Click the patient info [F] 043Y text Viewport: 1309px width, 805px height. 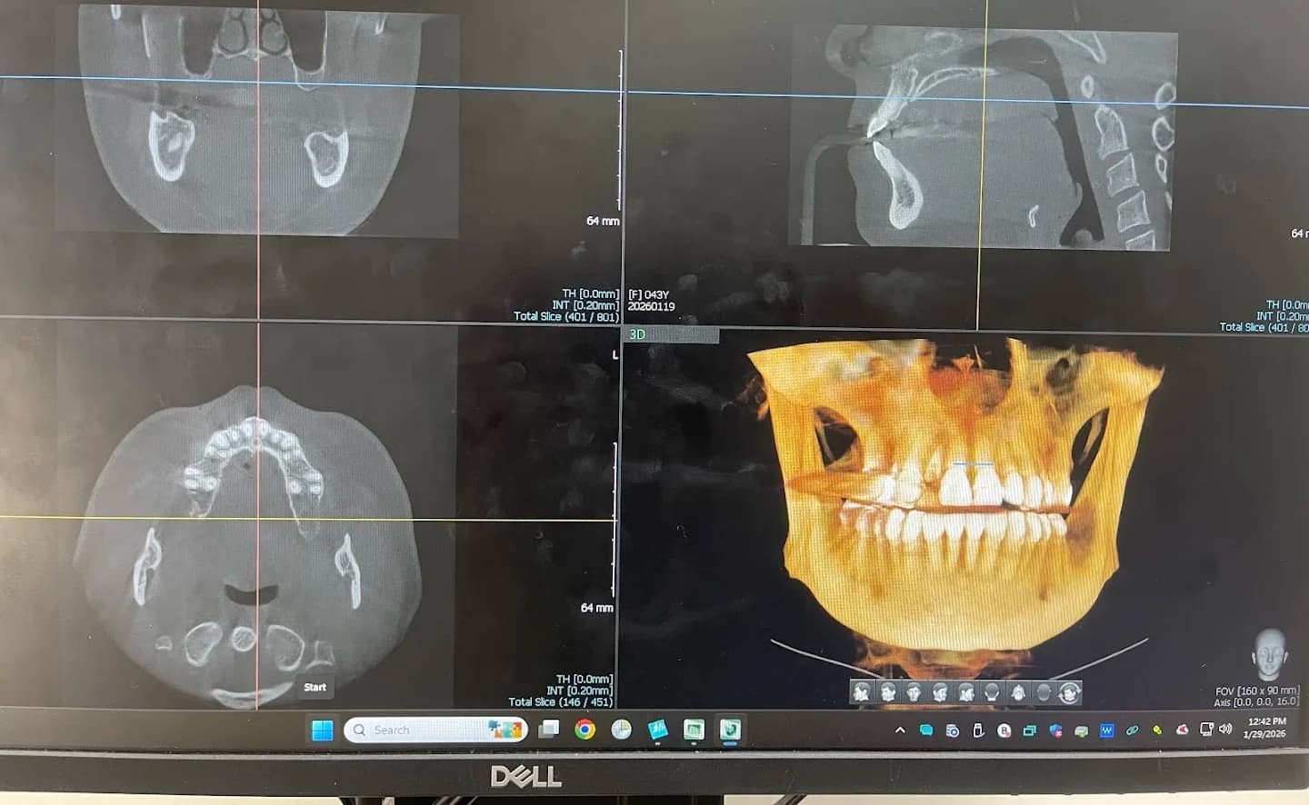pyautogui.click(x=648, y=295)
